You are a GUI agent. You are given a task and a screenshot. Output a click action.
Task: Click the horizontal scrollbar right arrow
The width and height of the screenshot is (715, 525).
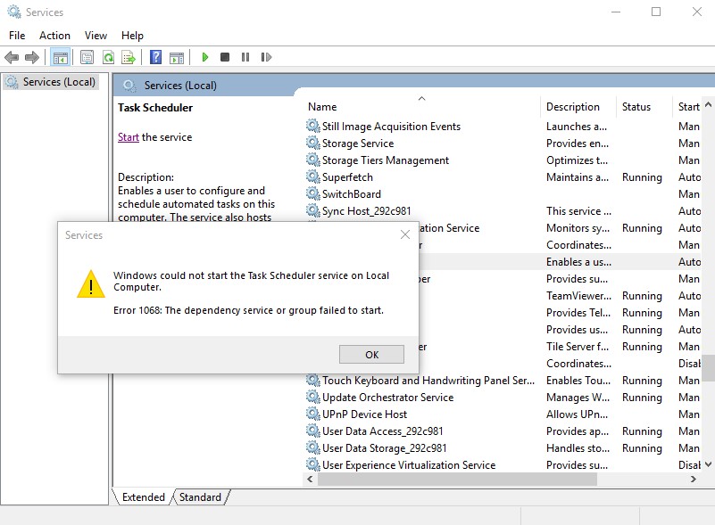(x=693, y=479)
